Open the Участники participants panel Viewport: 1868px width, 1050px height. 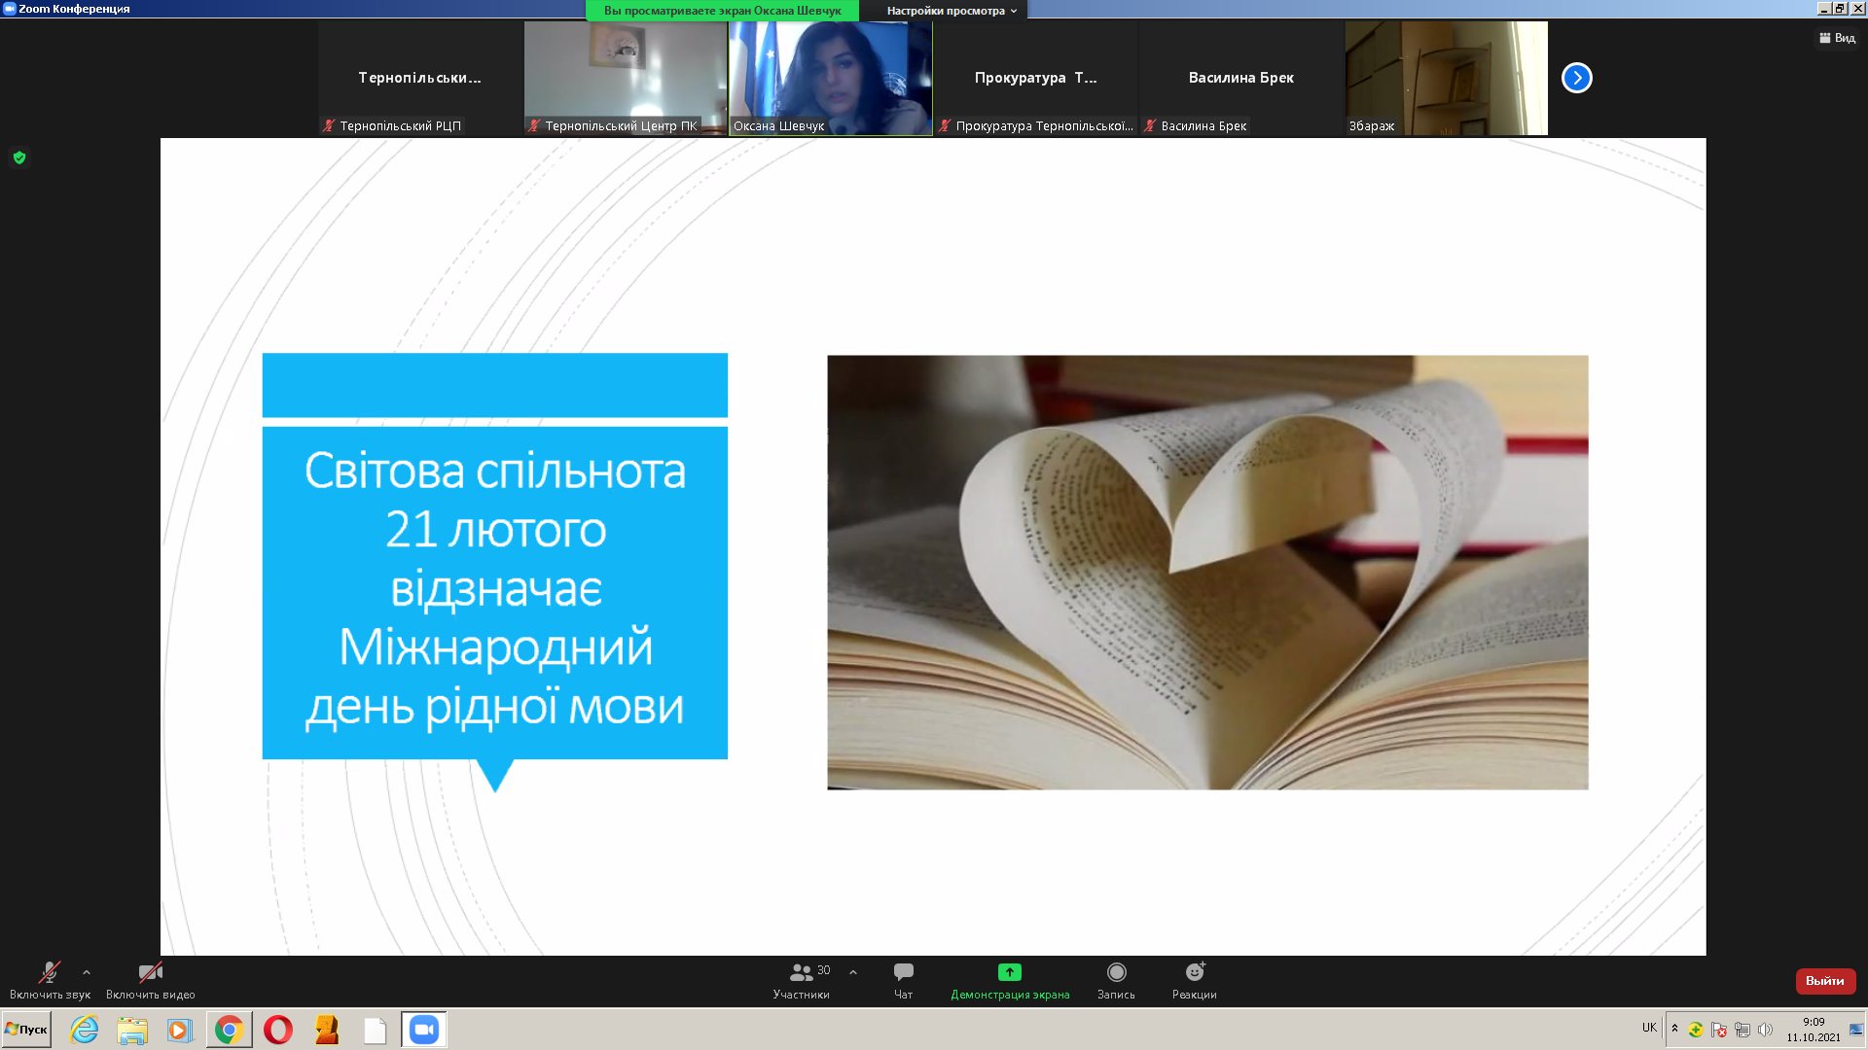coord(802,980)
